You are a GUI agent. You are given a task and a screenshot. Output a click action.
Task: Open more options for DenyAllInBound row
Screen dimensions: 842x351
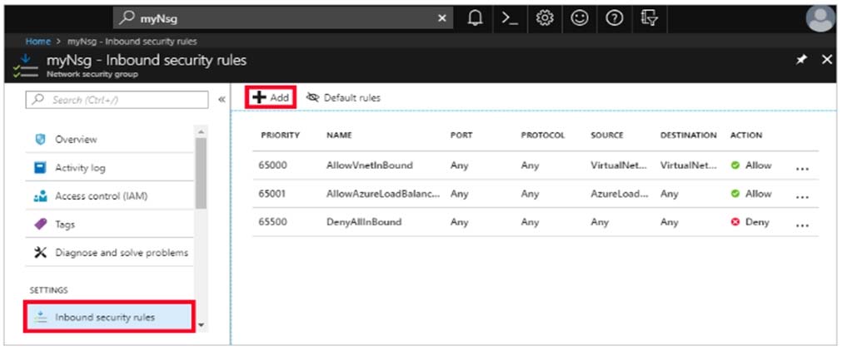pyautogui.click(x=802, y=225)
